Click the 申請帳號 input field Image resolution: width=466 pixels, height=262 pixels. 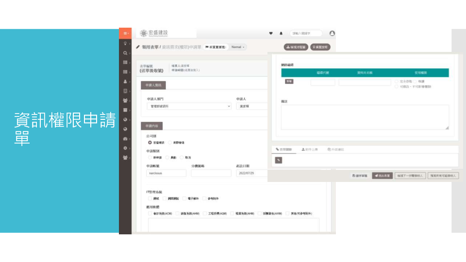166,173
